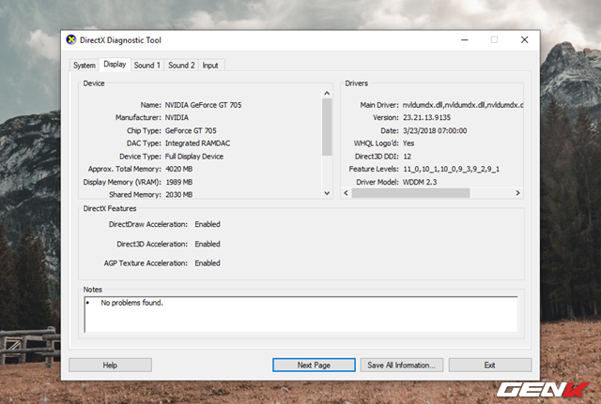Switch to the System tab

coord(85,66)
